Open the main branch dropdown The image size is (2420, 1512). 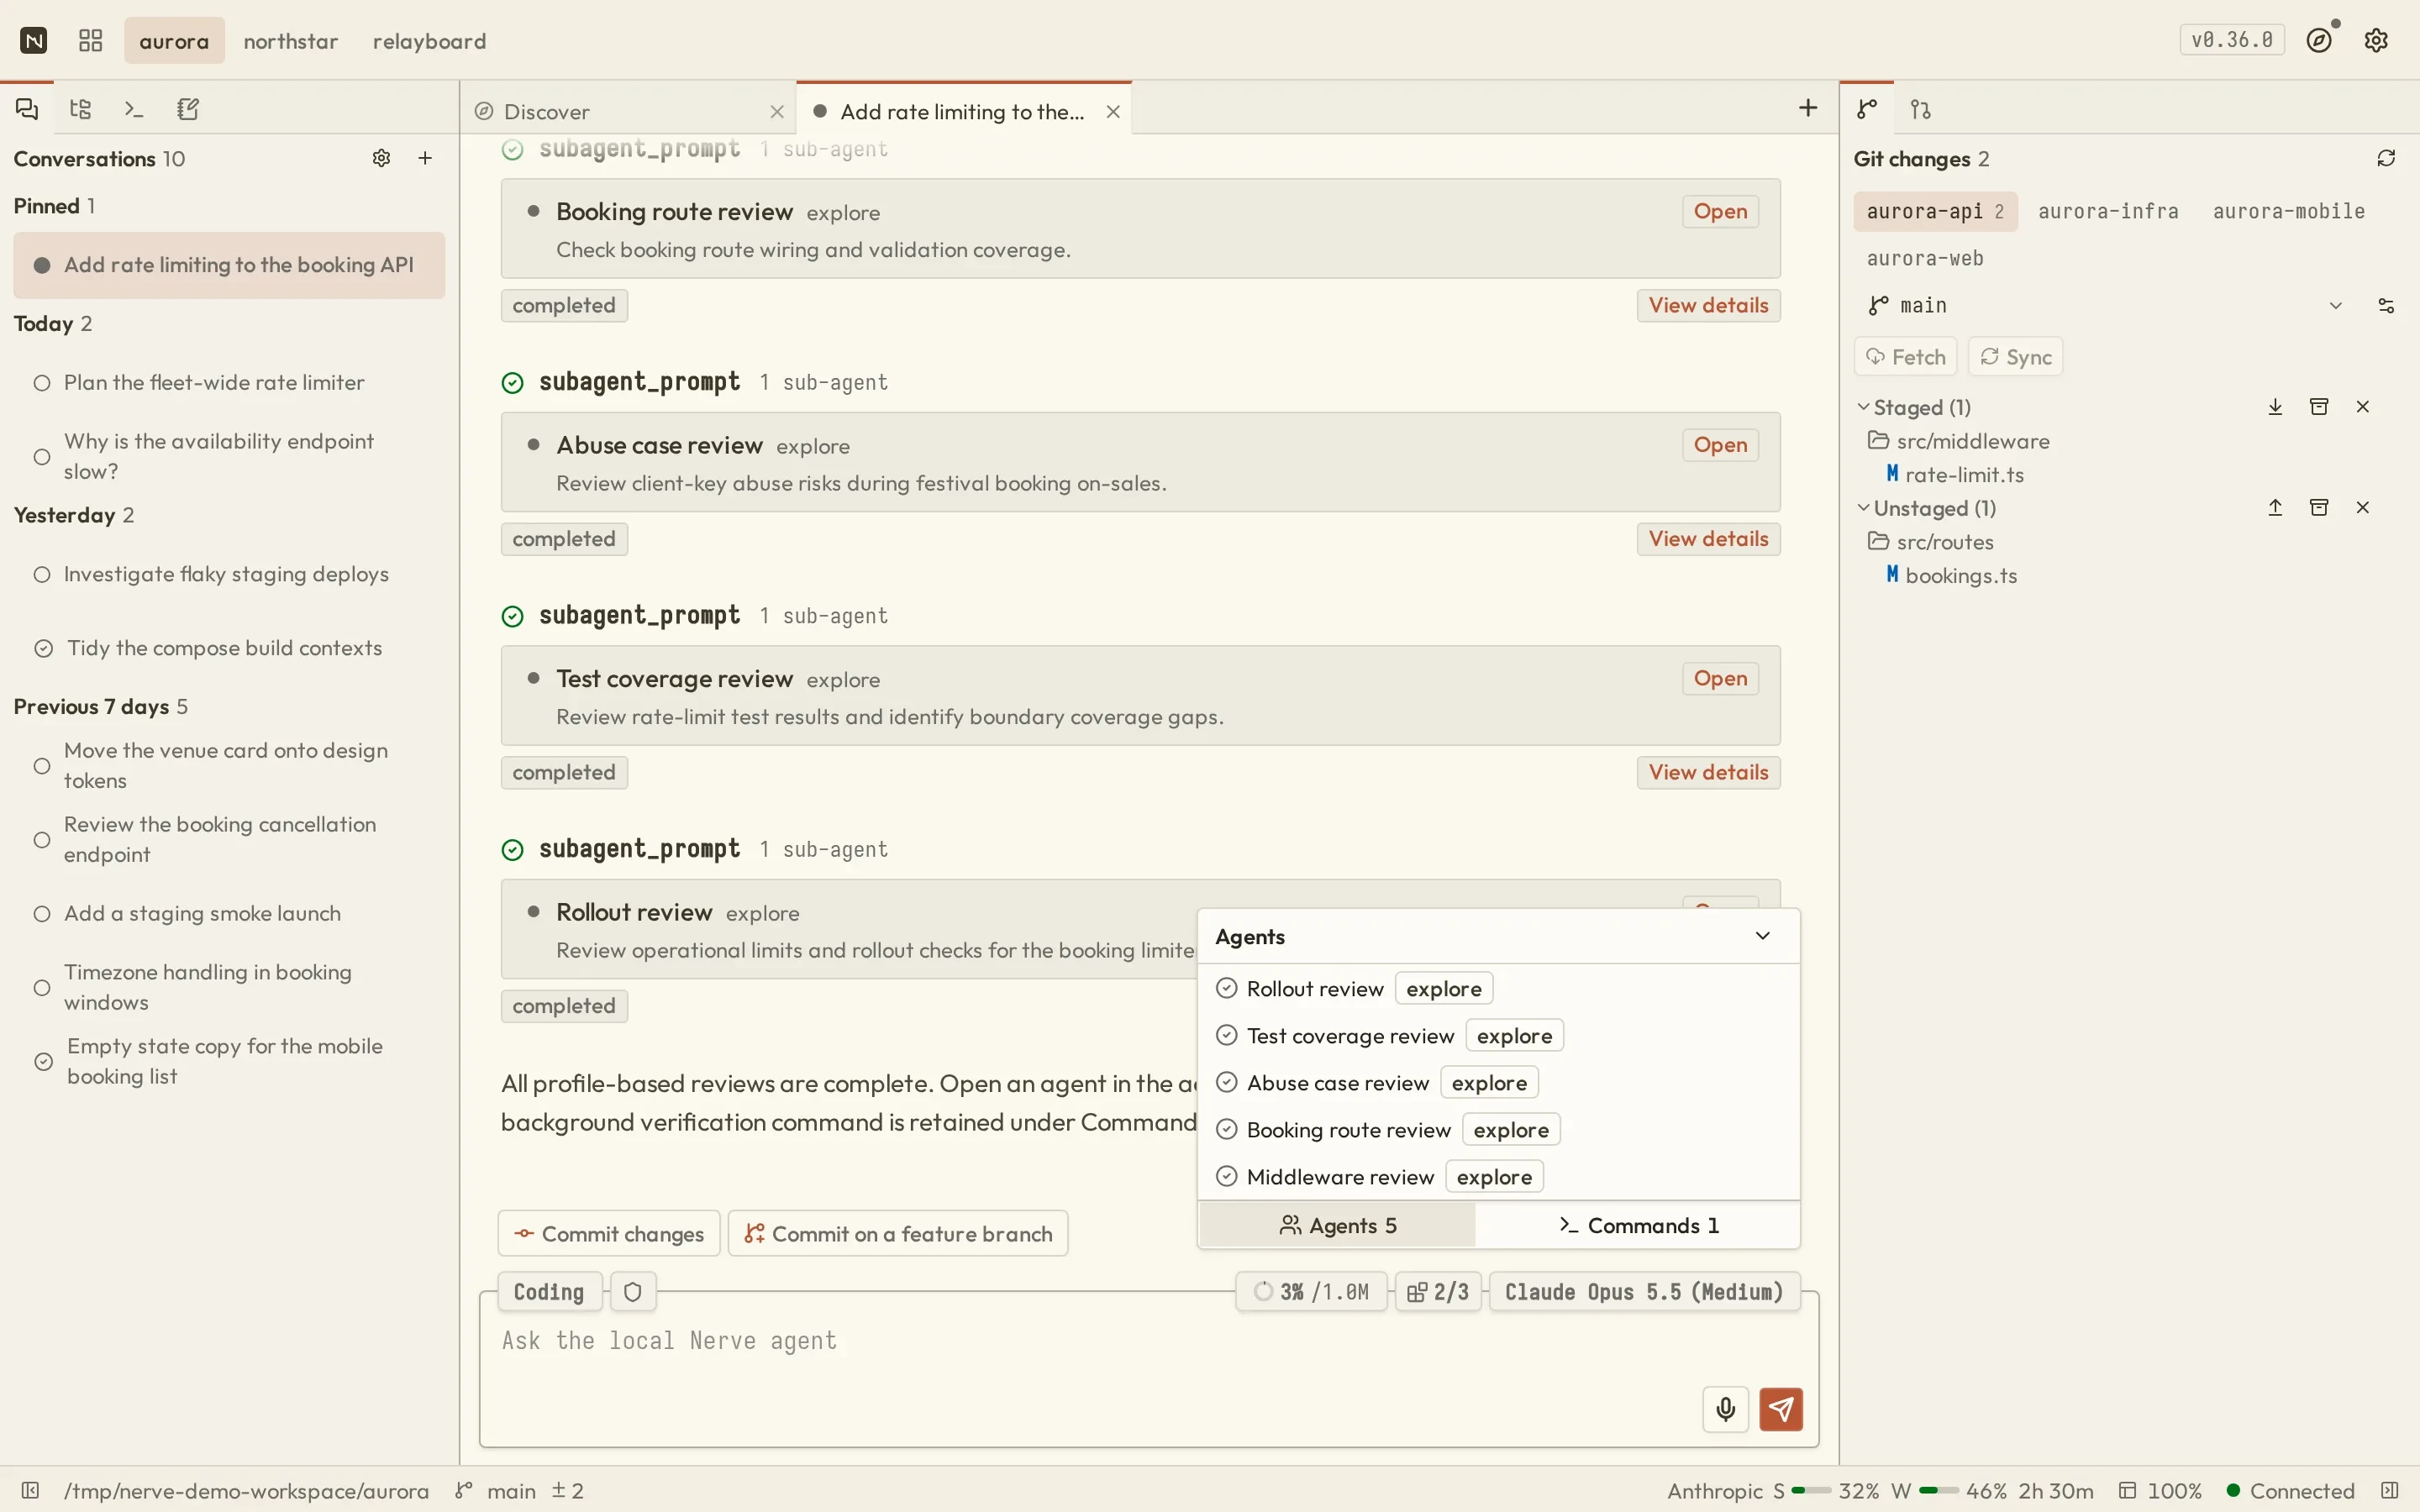2104,305
